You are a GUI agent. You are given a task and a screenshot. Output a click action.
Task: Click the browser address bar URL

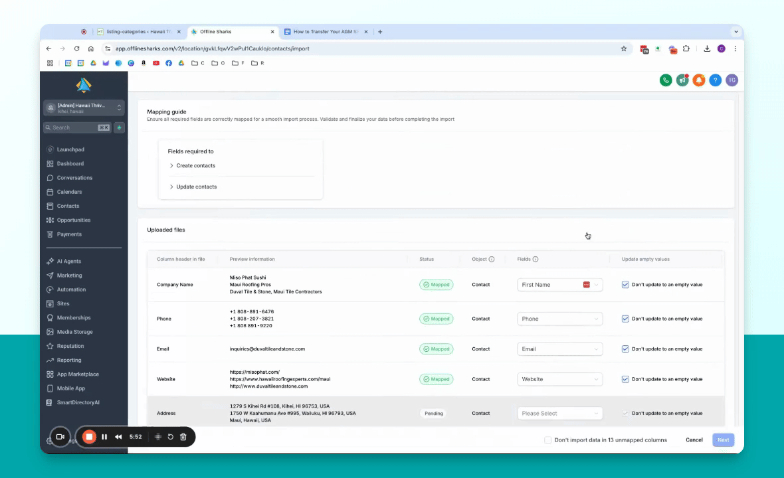213,48
